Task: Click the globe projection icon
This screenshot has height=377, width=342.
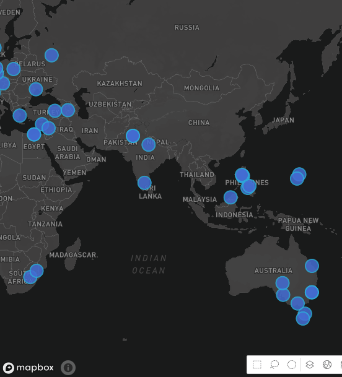Action: [327, 365]
